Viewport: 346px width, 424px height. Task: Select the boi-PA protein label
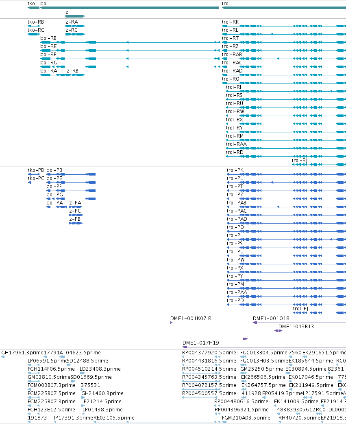(x=55, y=203)
